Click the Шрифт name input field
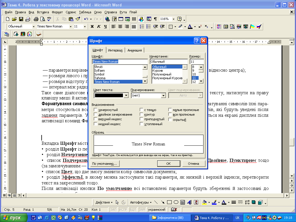 tap(120, 62)
